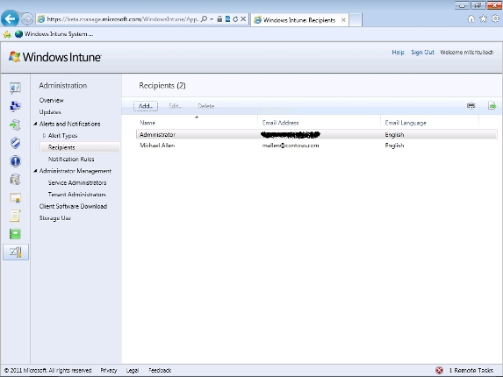The height and width of the screenshot is (377, 503).
Task: Open the address bar autocomplete dropdown arrow
Action: [x=212, y=19]
